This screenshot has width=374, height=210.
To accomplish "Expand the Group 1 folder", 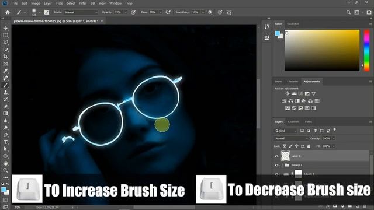I will pyautogui.click(x=283, y=165).
